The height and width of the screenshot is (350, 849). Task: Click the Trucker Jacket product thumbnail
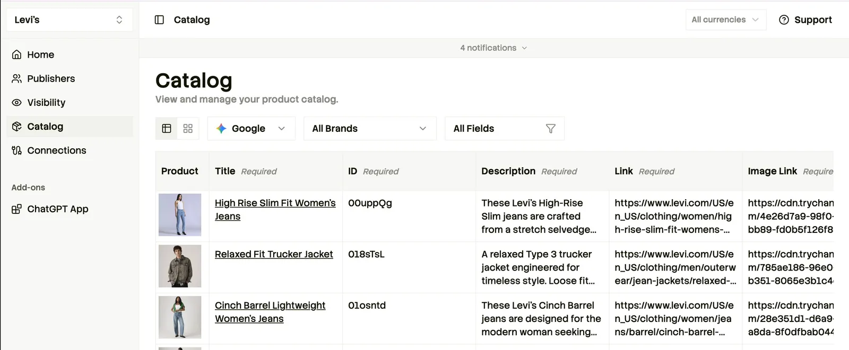click(x=180, y=266)
